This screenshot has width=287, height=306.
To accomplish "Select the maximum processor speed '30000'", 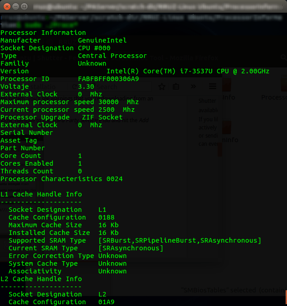I will pyautogui.click(x=108, y=102).
